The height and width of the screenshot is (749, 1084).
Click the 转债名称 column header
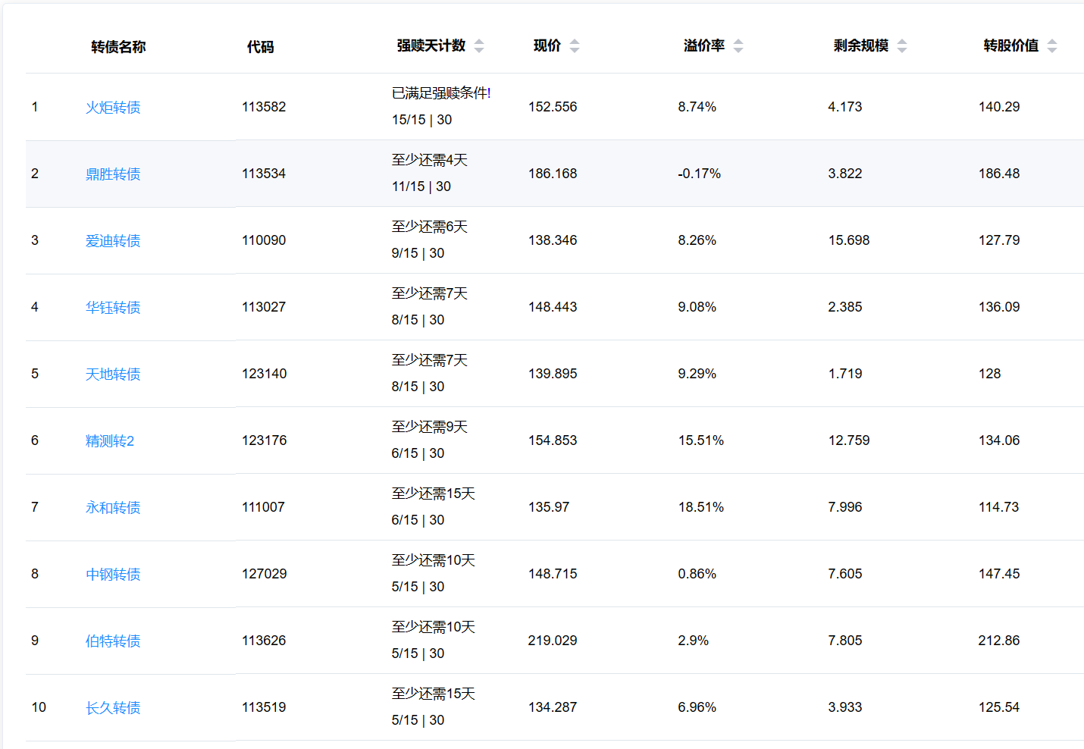tap(118, 47)
